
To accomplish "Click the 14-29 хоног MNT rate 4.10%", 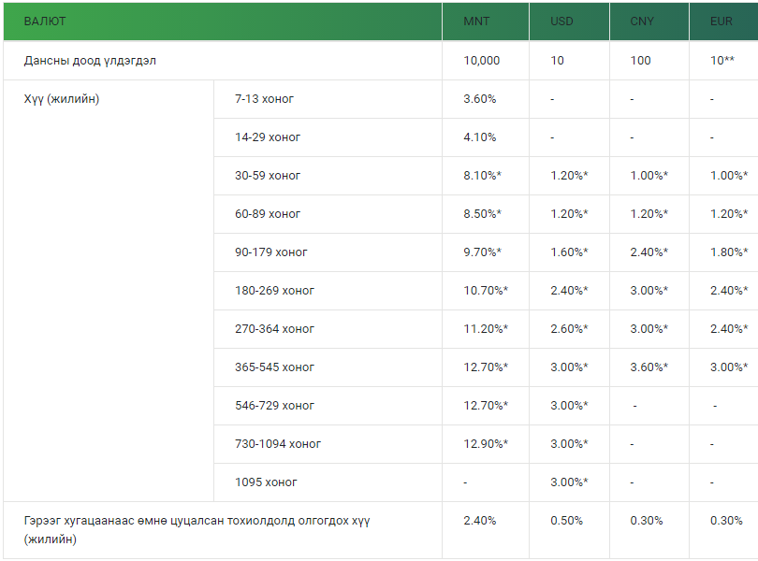I will [479, 137].
